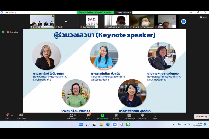Open LINE app from taskbar

(x=128, y=124)
